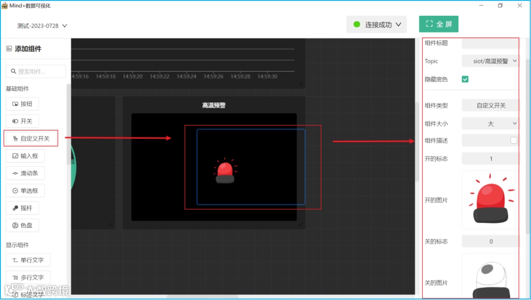
Task: Open the Topic siot/高温预警 dropdown
Action: pos(490,61)
